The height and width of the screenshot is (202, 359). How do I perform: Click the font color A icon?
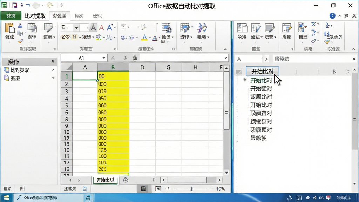coord(155,38)
